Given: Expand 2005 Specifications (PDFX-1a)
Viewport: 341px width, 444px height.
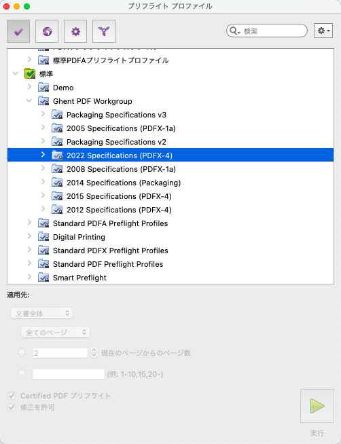Looking at the screenshot, I should [x=43, y=128].
